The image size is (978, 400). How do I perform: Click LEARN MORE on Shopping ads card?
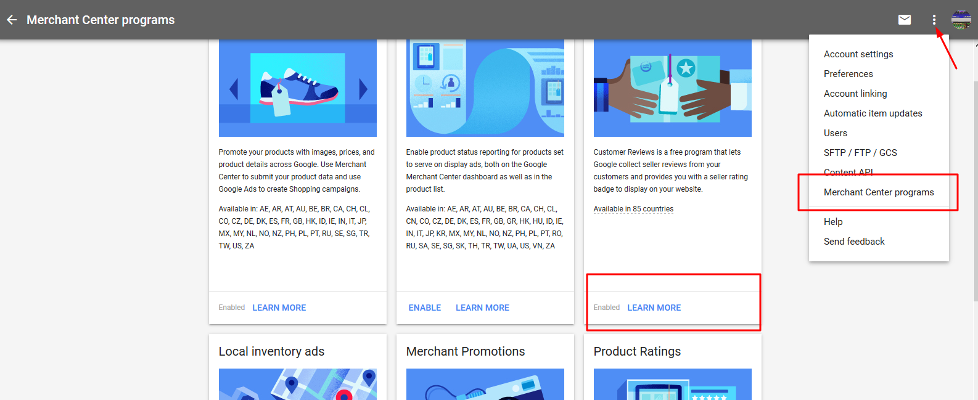pyautogui.click(x=279, y=308)
